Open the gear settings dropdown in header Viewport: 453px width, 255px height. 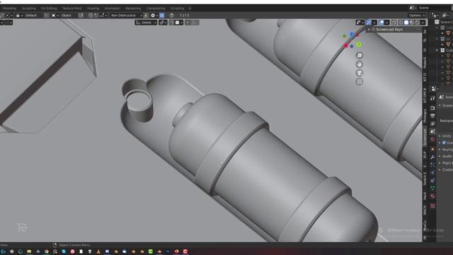pos(154,16)
